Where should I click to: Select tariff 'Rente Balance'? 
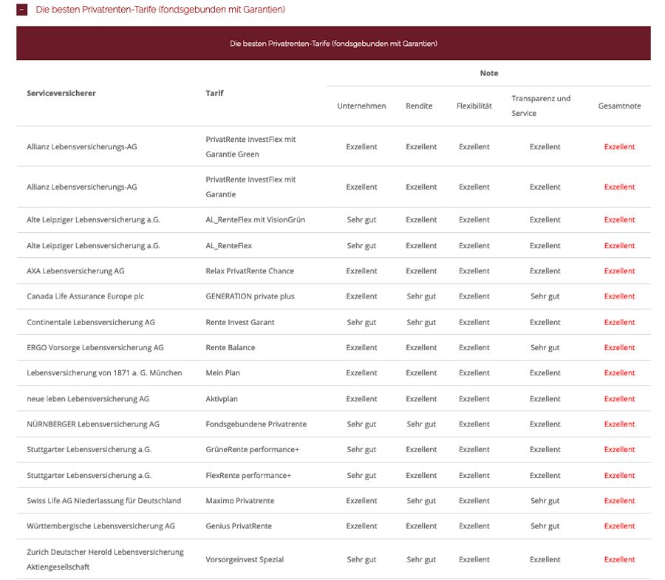pyautogui.click(x=231, y=348)
